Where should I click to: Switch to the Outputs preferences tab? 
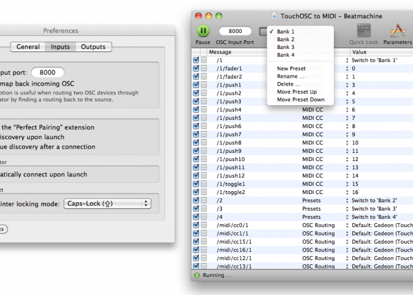tap(93, 47)
